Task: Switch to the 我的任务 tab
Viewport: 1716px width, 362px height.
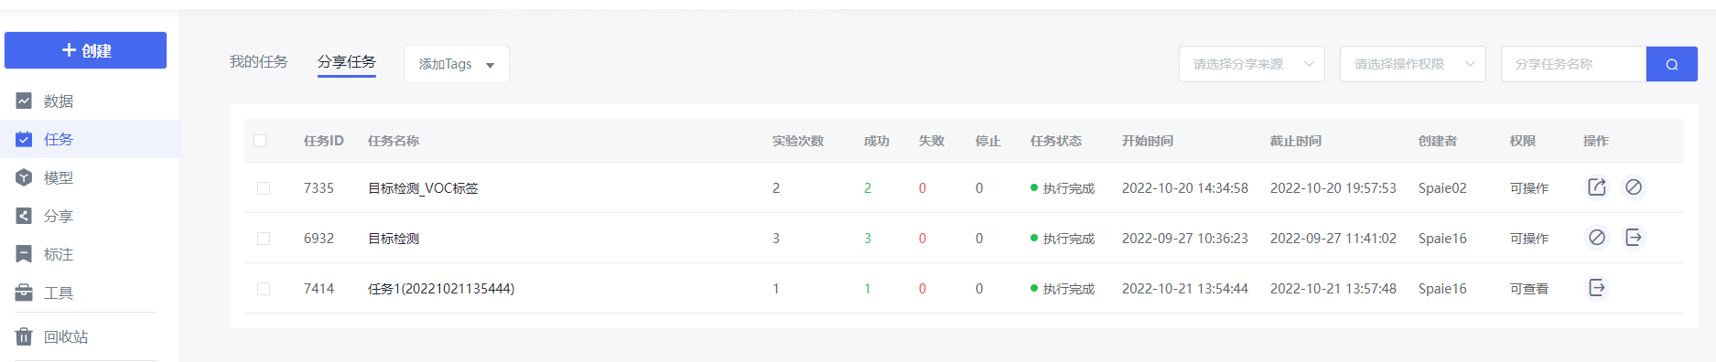Action: tap(259, 61)
